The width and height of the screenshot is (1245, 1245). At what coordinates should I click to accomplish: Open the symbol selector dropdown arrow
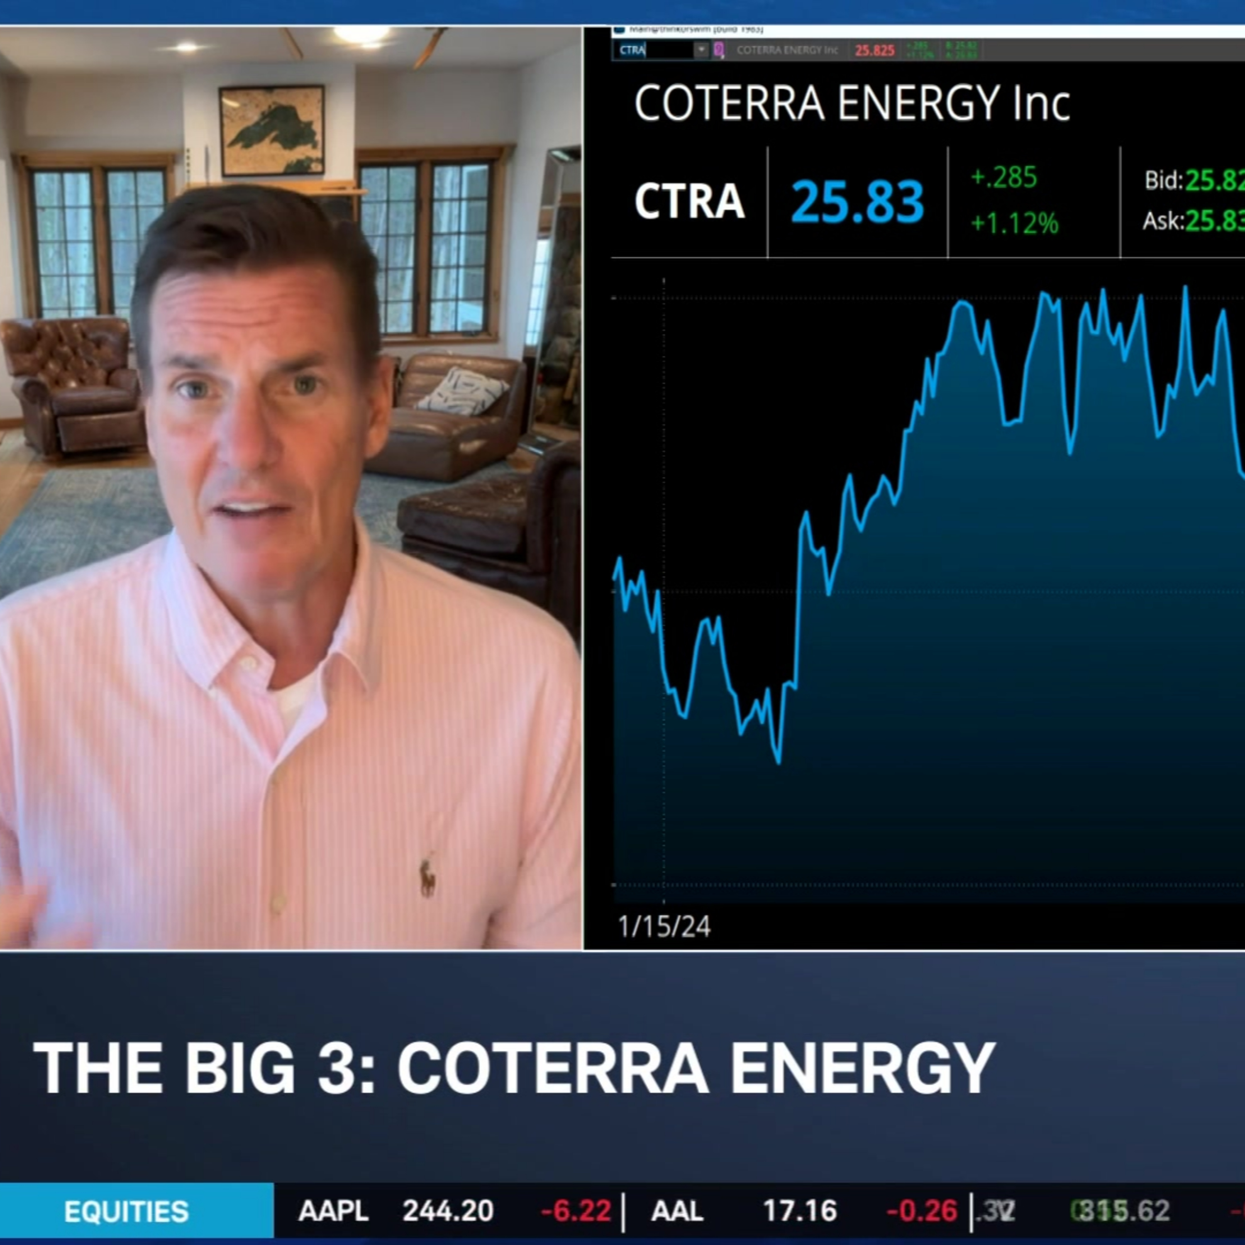pos(701,50)
